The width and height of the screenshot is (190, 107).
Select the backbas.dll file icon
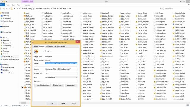[81, 25]
